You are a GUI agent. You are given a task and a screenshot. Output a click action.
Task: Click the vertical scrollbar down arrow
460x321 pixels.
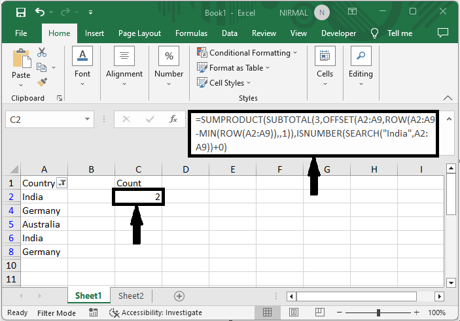point(451,282)
